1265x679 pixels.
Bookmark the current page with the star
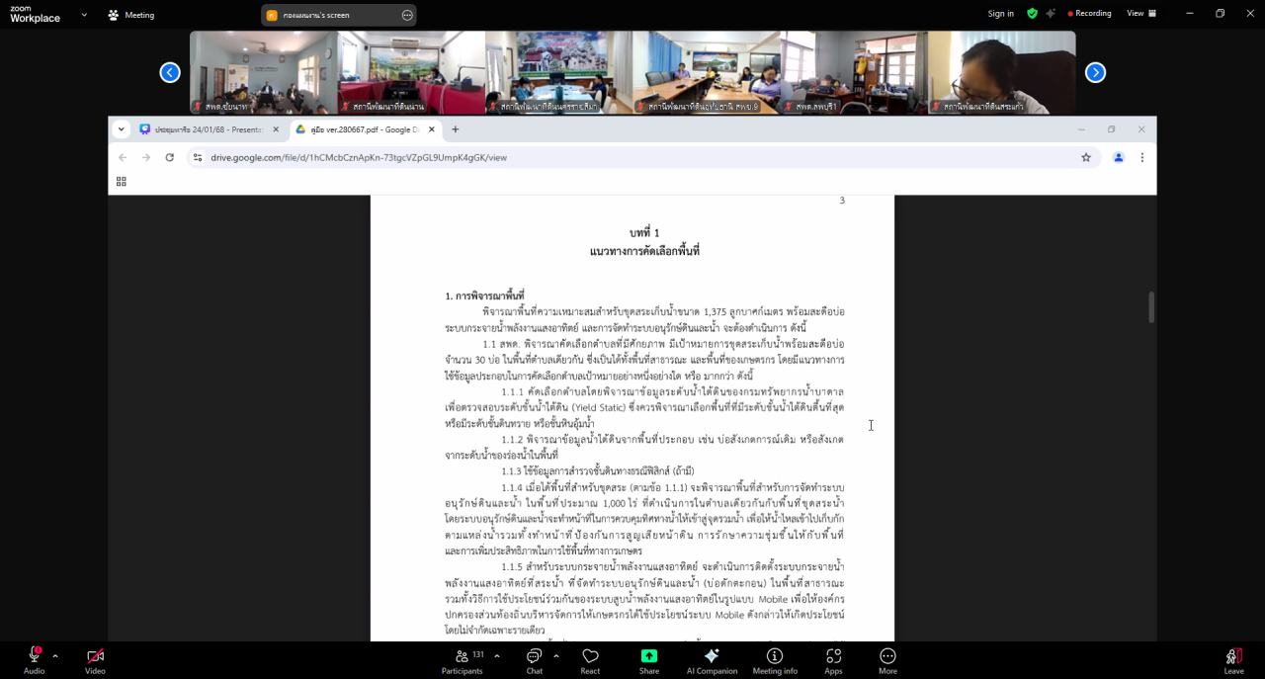[1085, 156]
